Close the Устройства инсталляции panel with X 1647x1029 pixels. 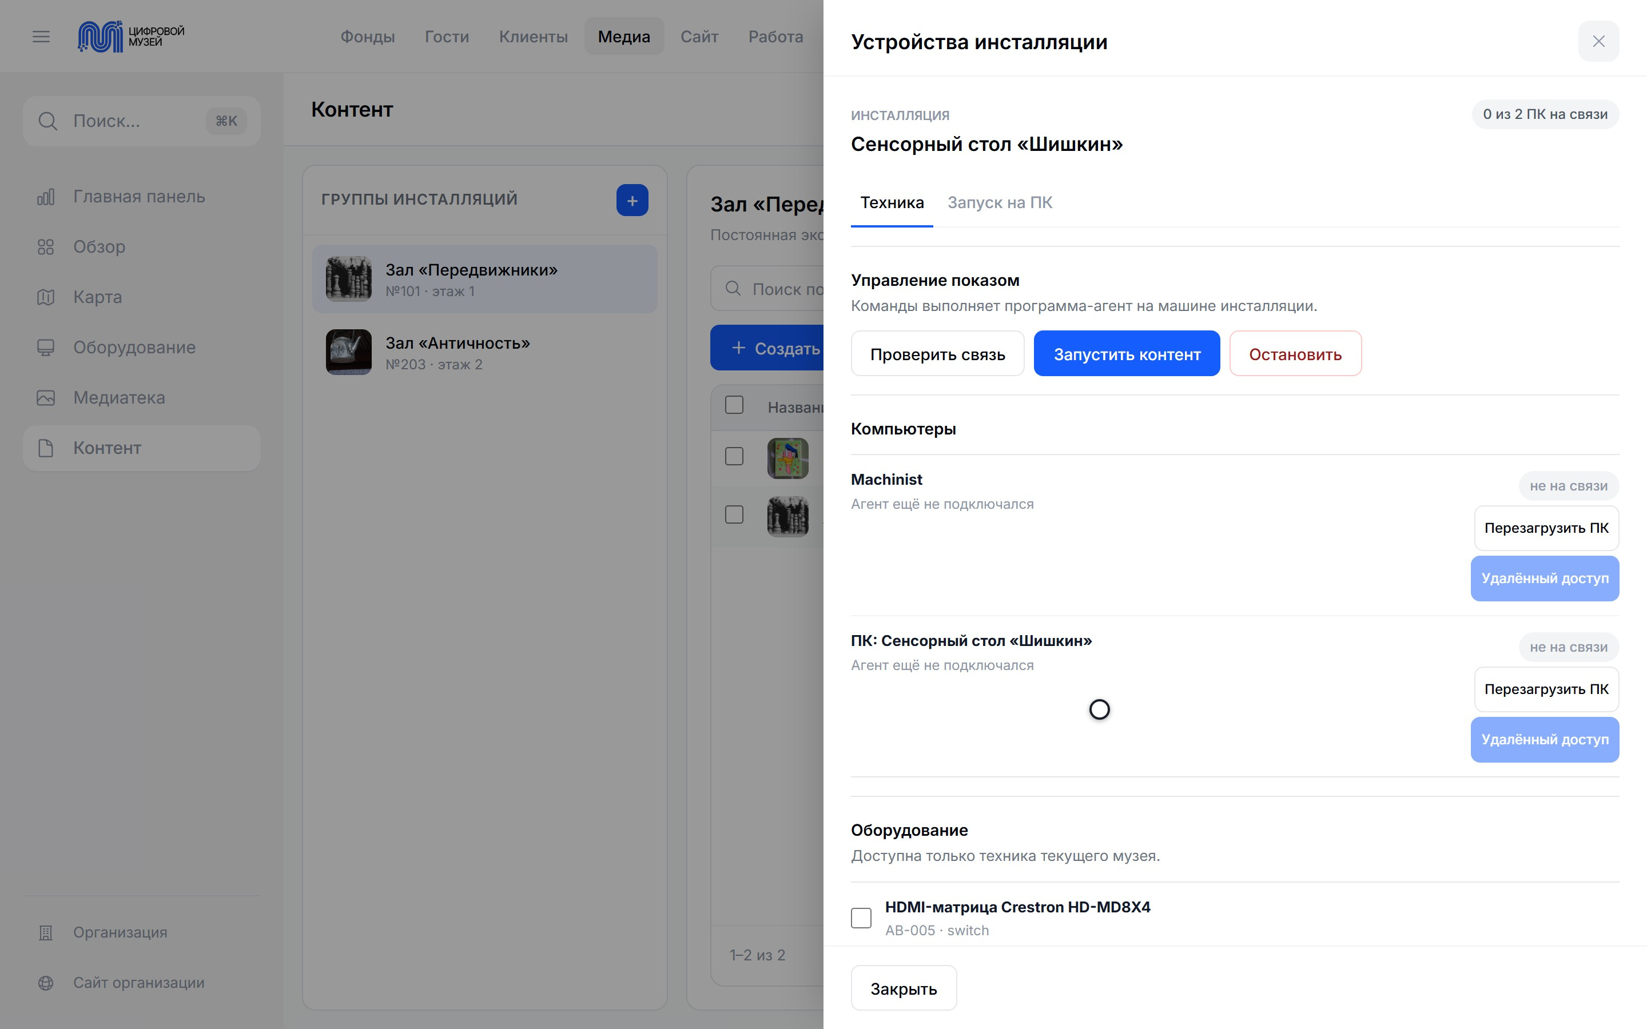1599,42
